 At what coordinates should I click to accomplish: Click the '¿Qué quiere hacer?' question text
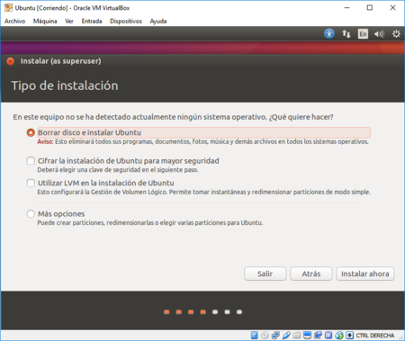point(301,117)
